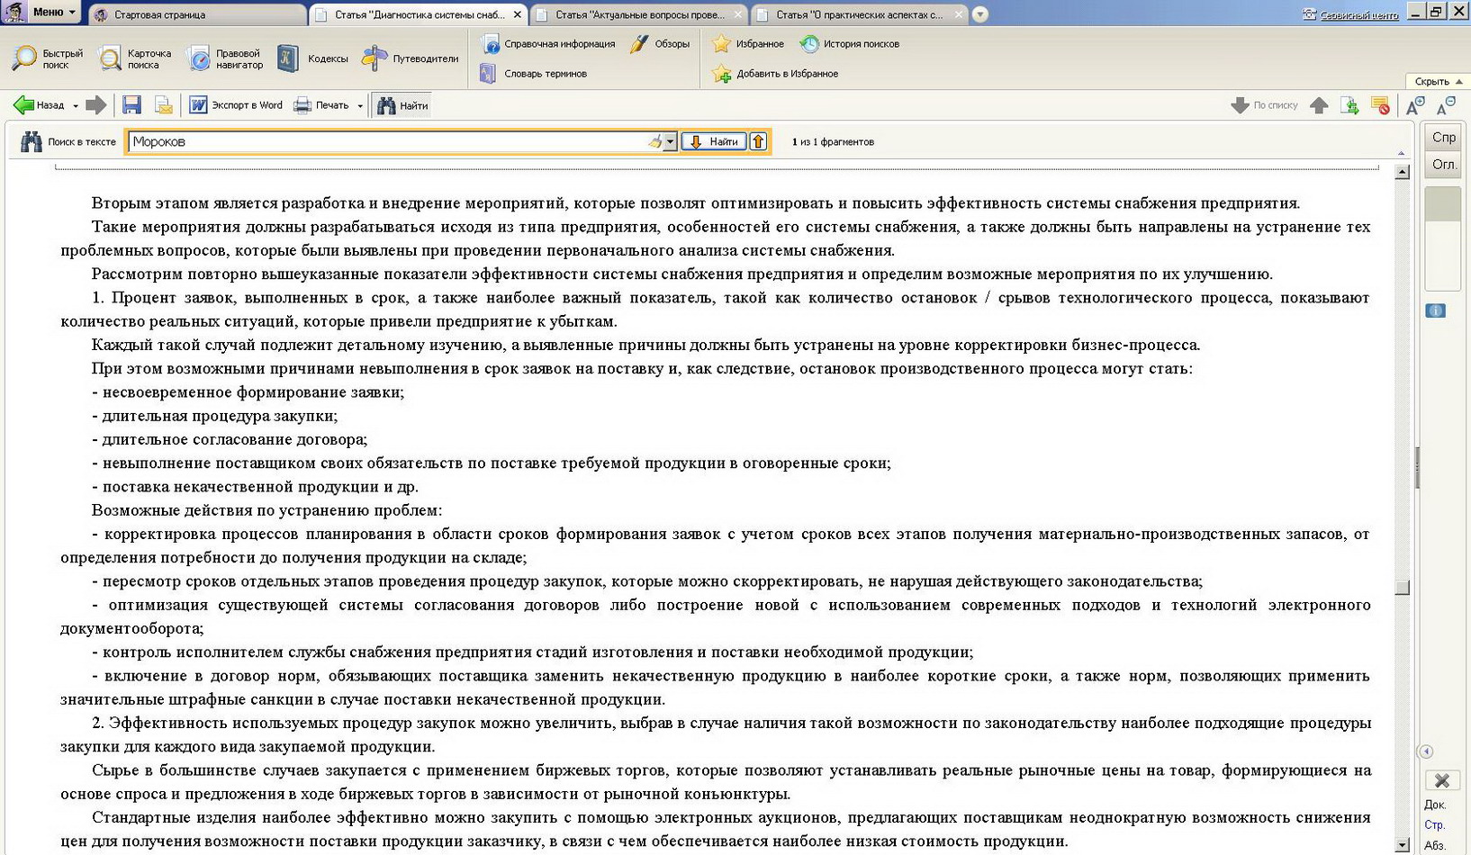This screenshot has height=855, width=1471.
Task: Toggle the Найти search panel button
Action: tap(402, 105)
